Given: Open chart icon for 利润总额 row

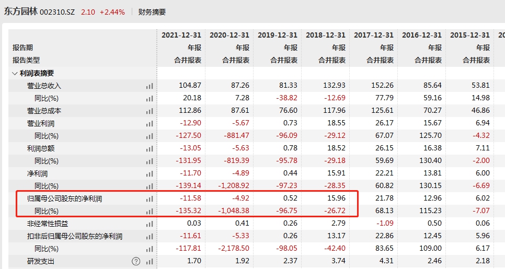Looking at the screenshot, I should tap(149, 149).
